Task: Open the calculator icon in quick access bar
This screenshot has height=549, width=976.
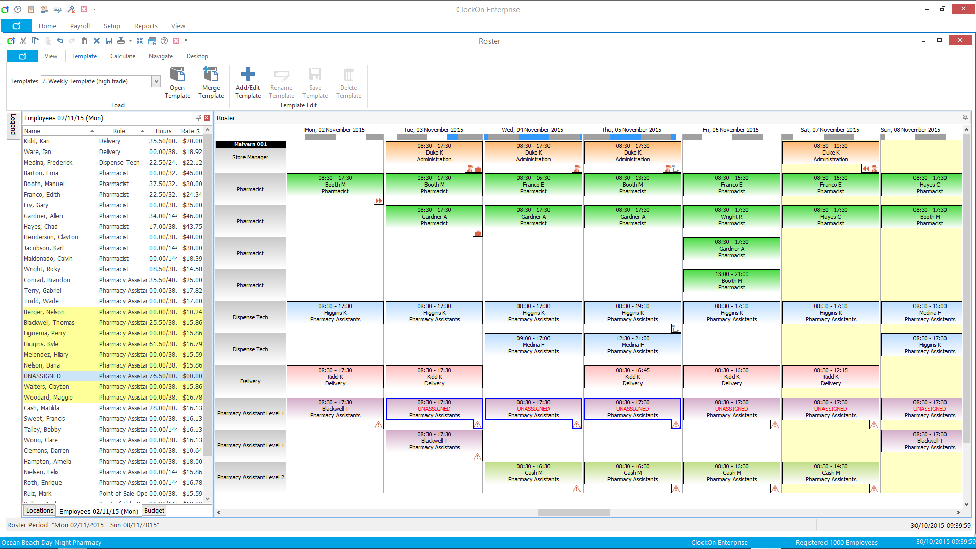Action: coord(31,9)
